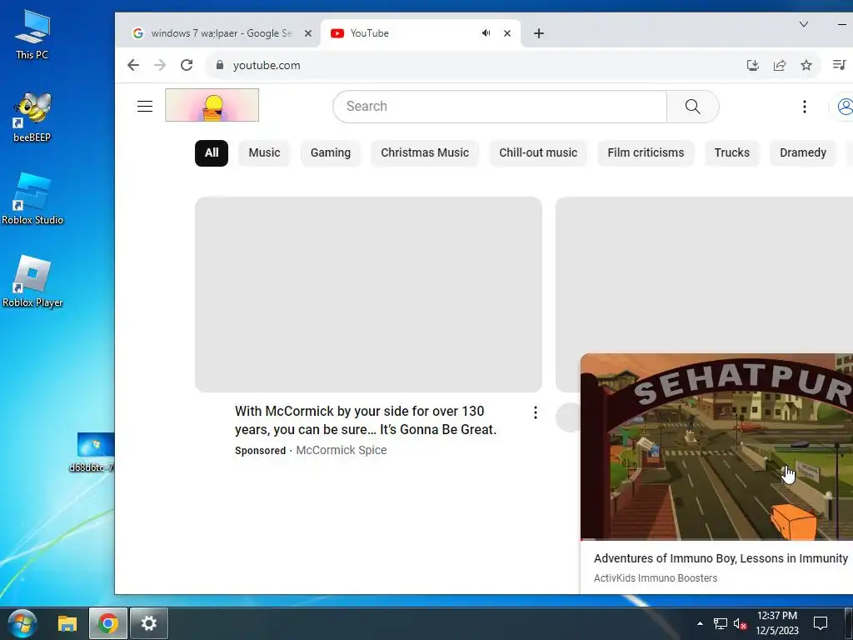This screenshot has height=640, width=853.
Task: Click the padlock site info icon
Action: point(220,65)
